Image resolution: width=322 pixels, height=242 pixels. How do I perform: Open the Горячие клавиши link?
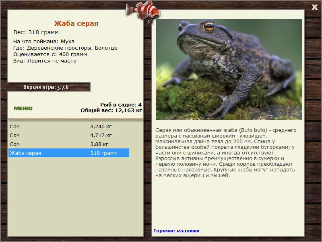[176, 231]
